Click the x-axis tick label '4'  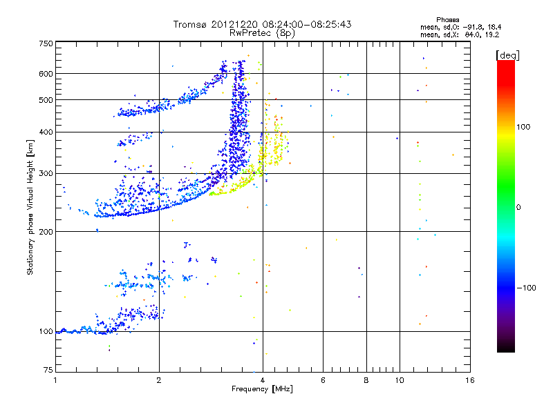point(263,380)
